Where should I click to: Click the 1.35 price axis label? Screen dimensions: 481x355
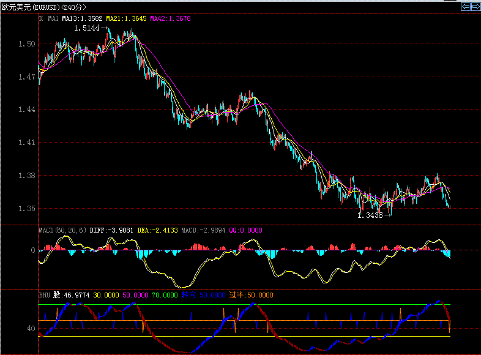coord(26,209)
